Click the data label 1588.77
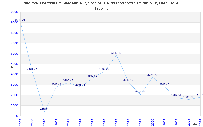 pos(188,97)
